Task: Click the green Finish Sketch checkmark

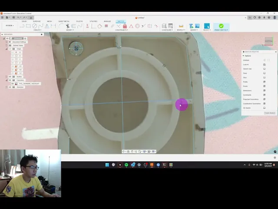Action: [221, 26]
